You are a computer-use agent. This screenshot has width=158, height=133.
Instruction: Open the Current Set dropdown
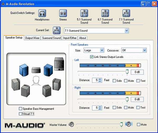(127, 30)
